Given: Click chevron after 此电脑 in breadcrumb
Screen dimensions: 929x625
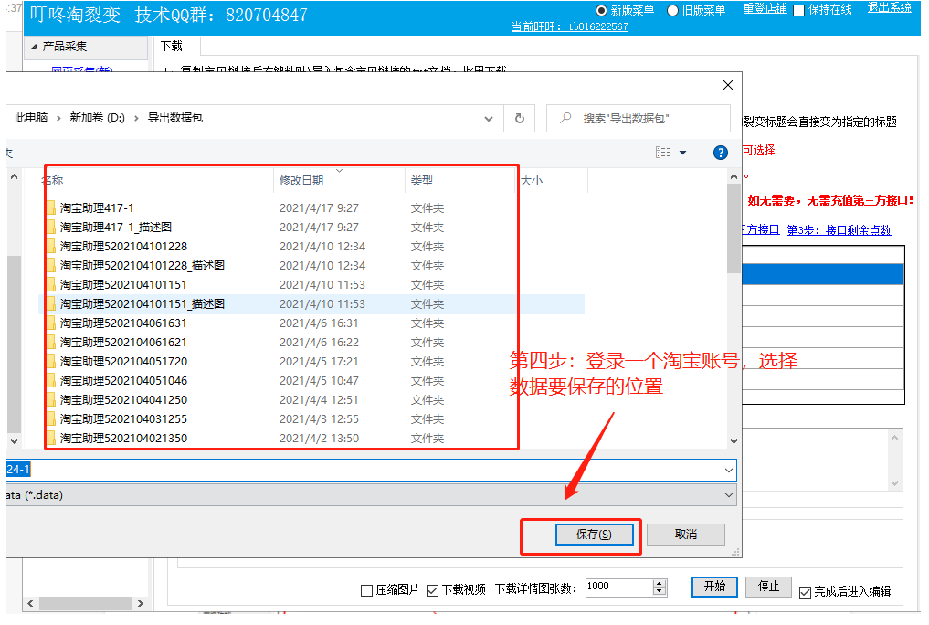Looking at the screenshot, I should point(58,119).
